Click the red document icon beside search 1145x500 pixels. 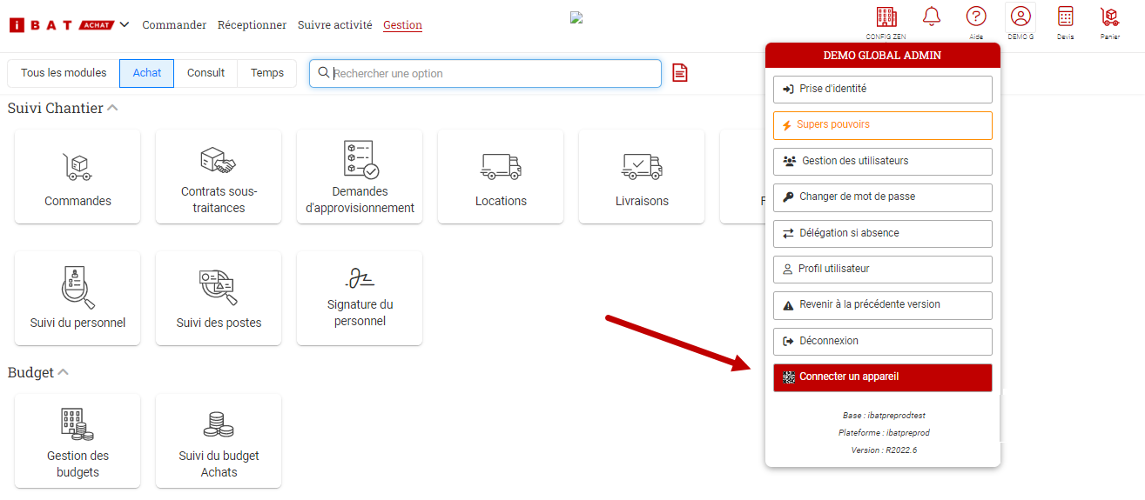[680, 73]
